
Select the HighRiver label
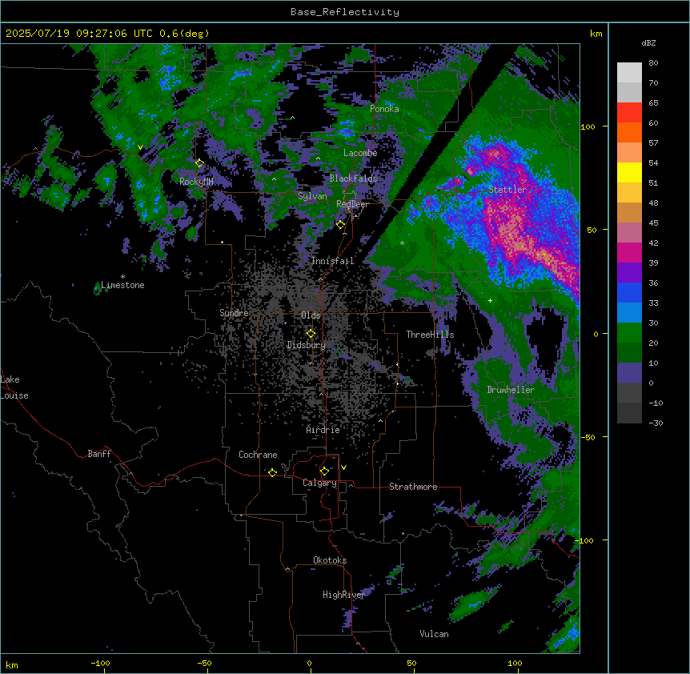344,595
